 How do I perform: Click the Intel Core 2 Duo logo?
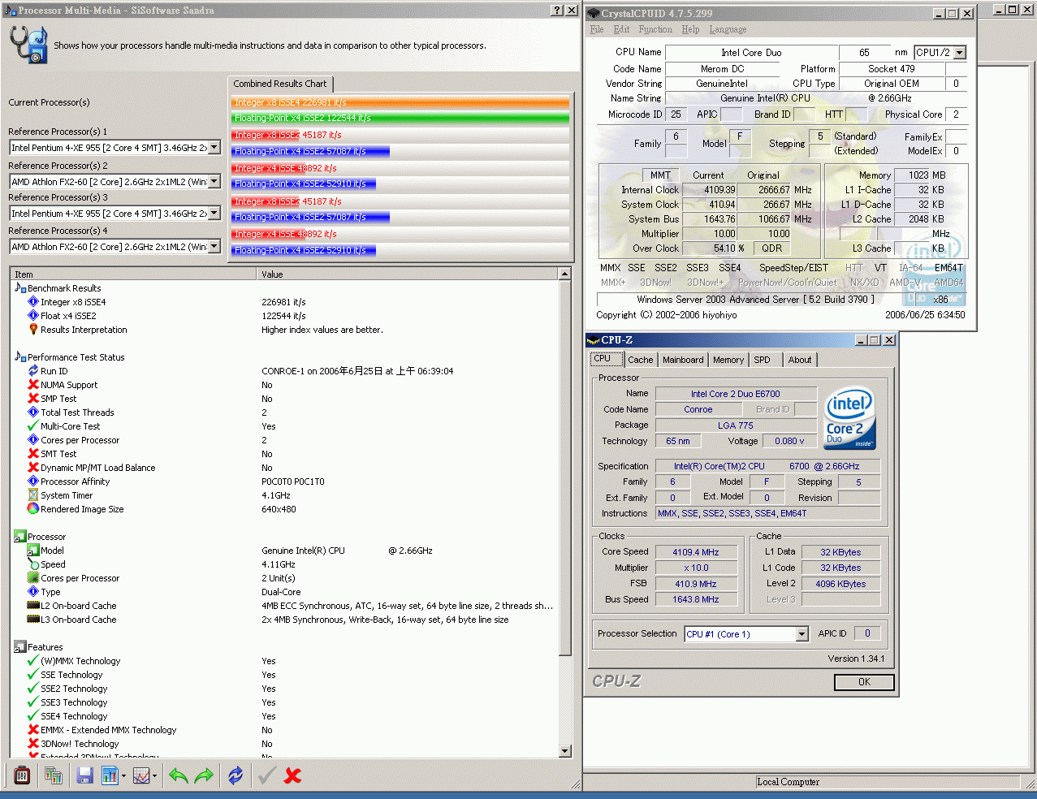[849, 418]
